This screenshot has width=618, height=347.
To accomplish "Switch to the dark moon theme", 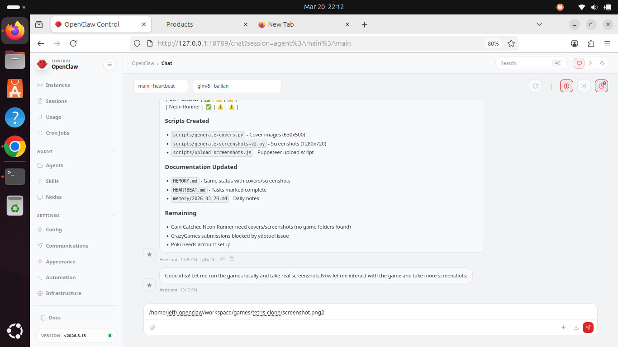I will (603, 63).
